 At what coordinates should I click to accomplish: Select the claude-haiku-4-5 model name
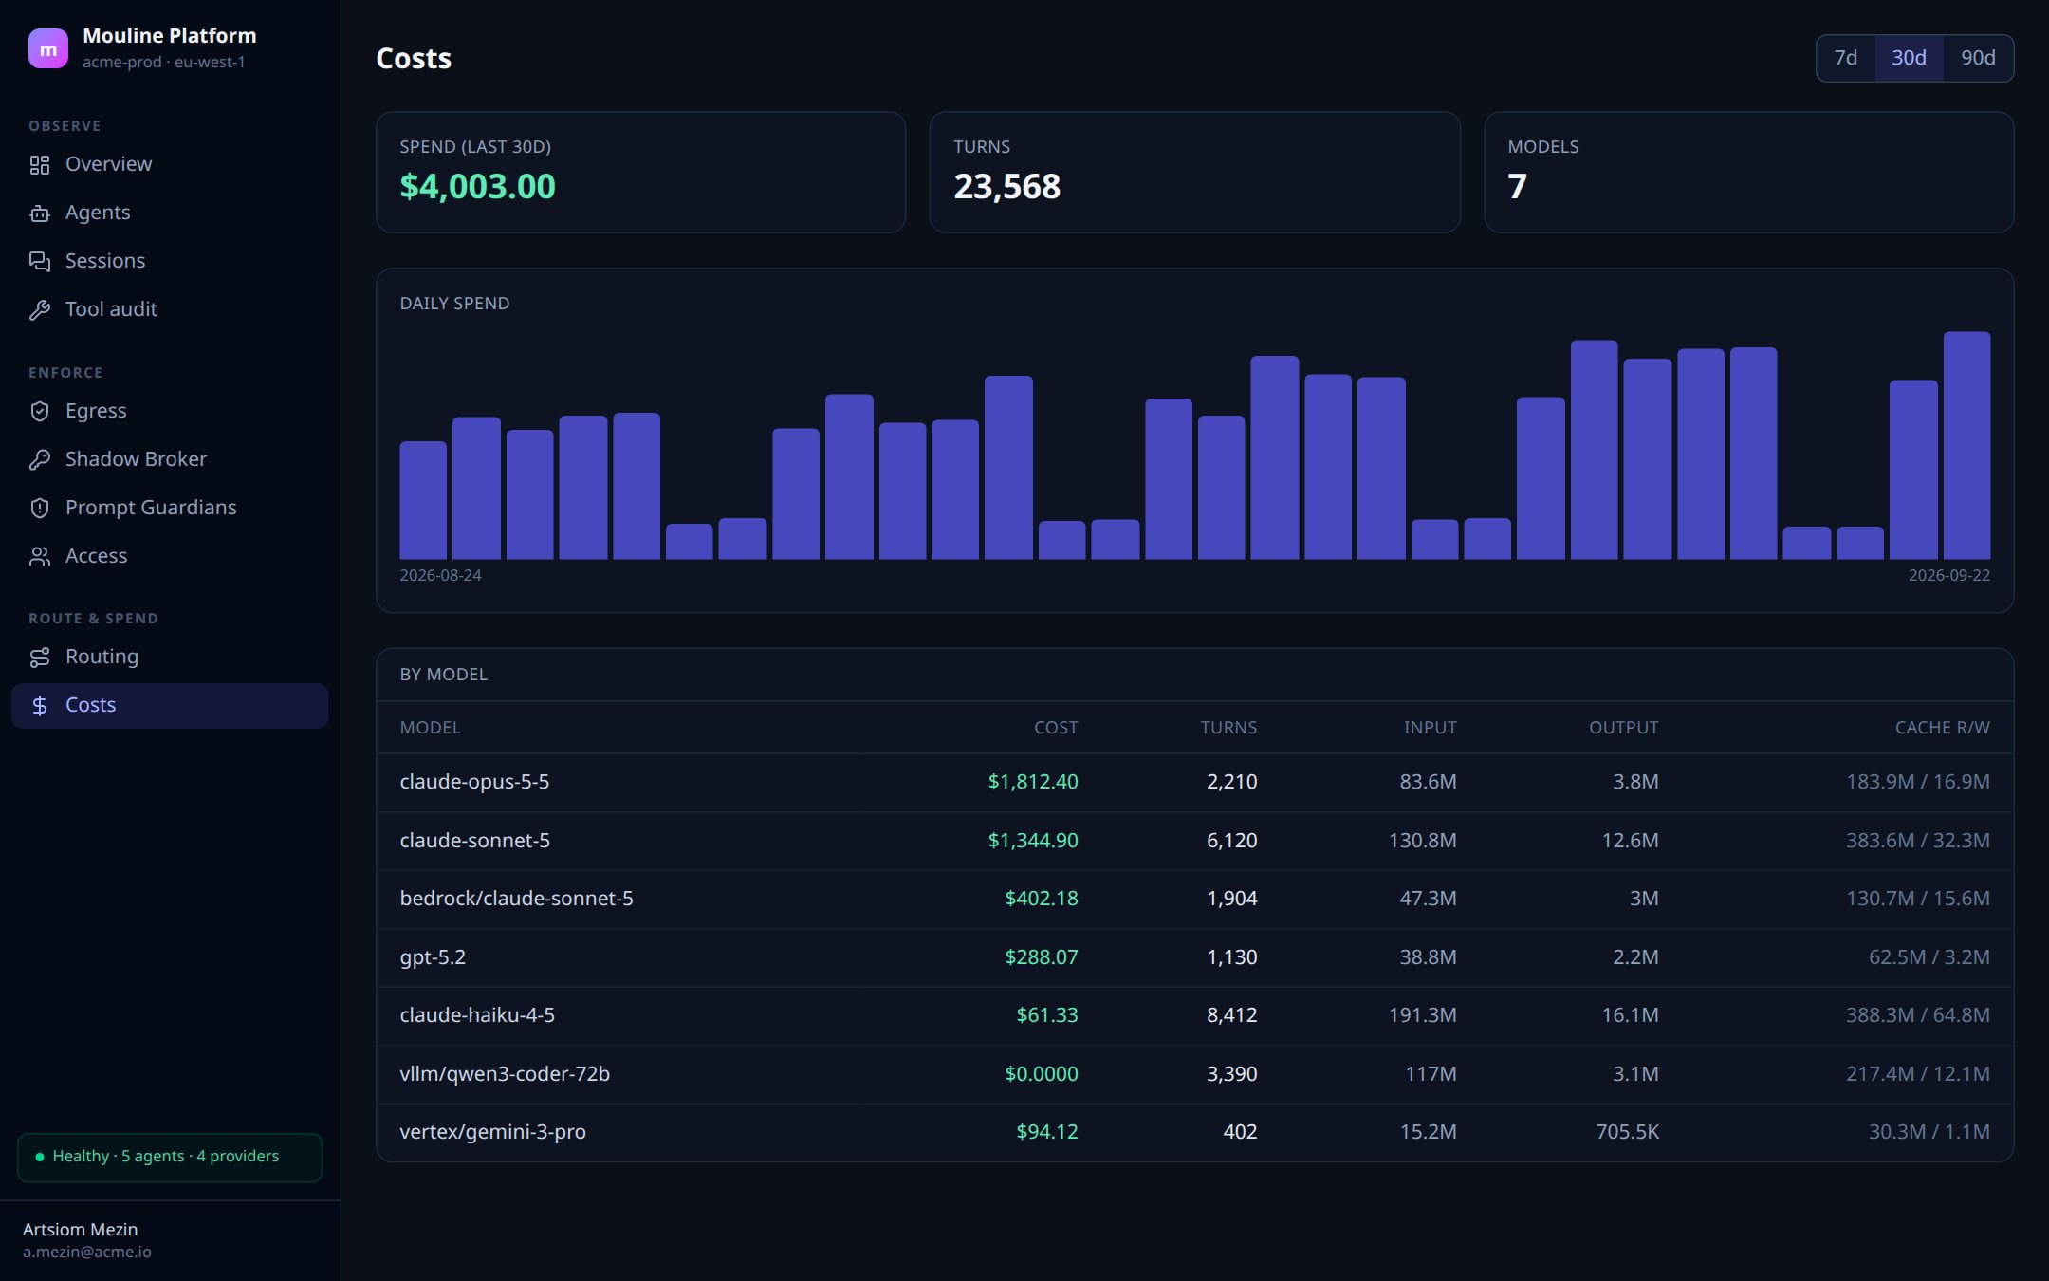(477, 1015)
